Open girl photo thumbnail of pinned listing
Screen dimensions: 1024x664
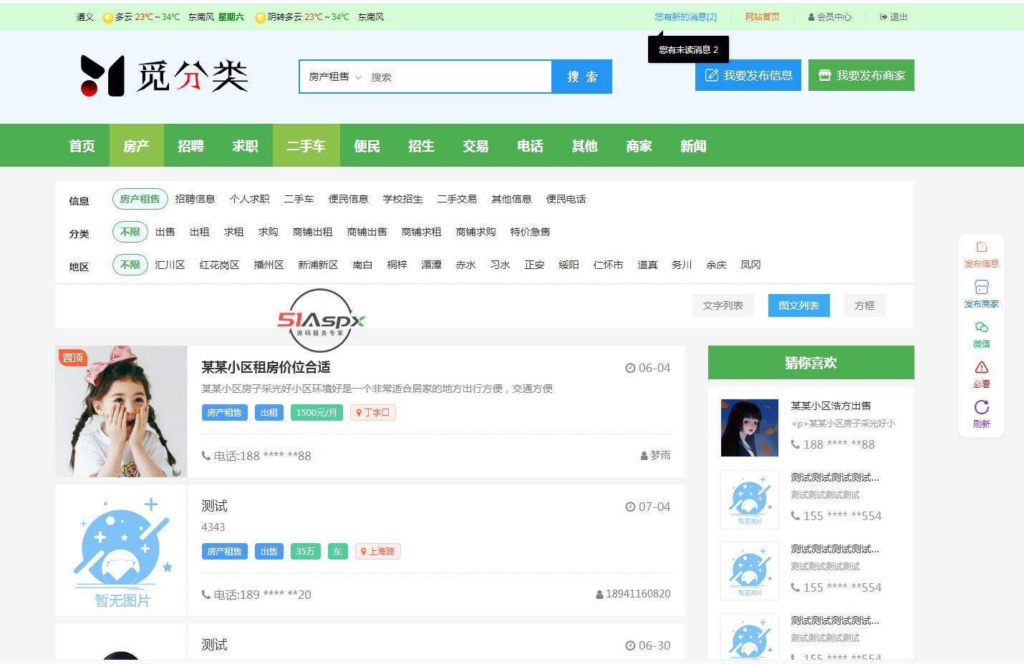pyautogui.click(x=121, y=411)
